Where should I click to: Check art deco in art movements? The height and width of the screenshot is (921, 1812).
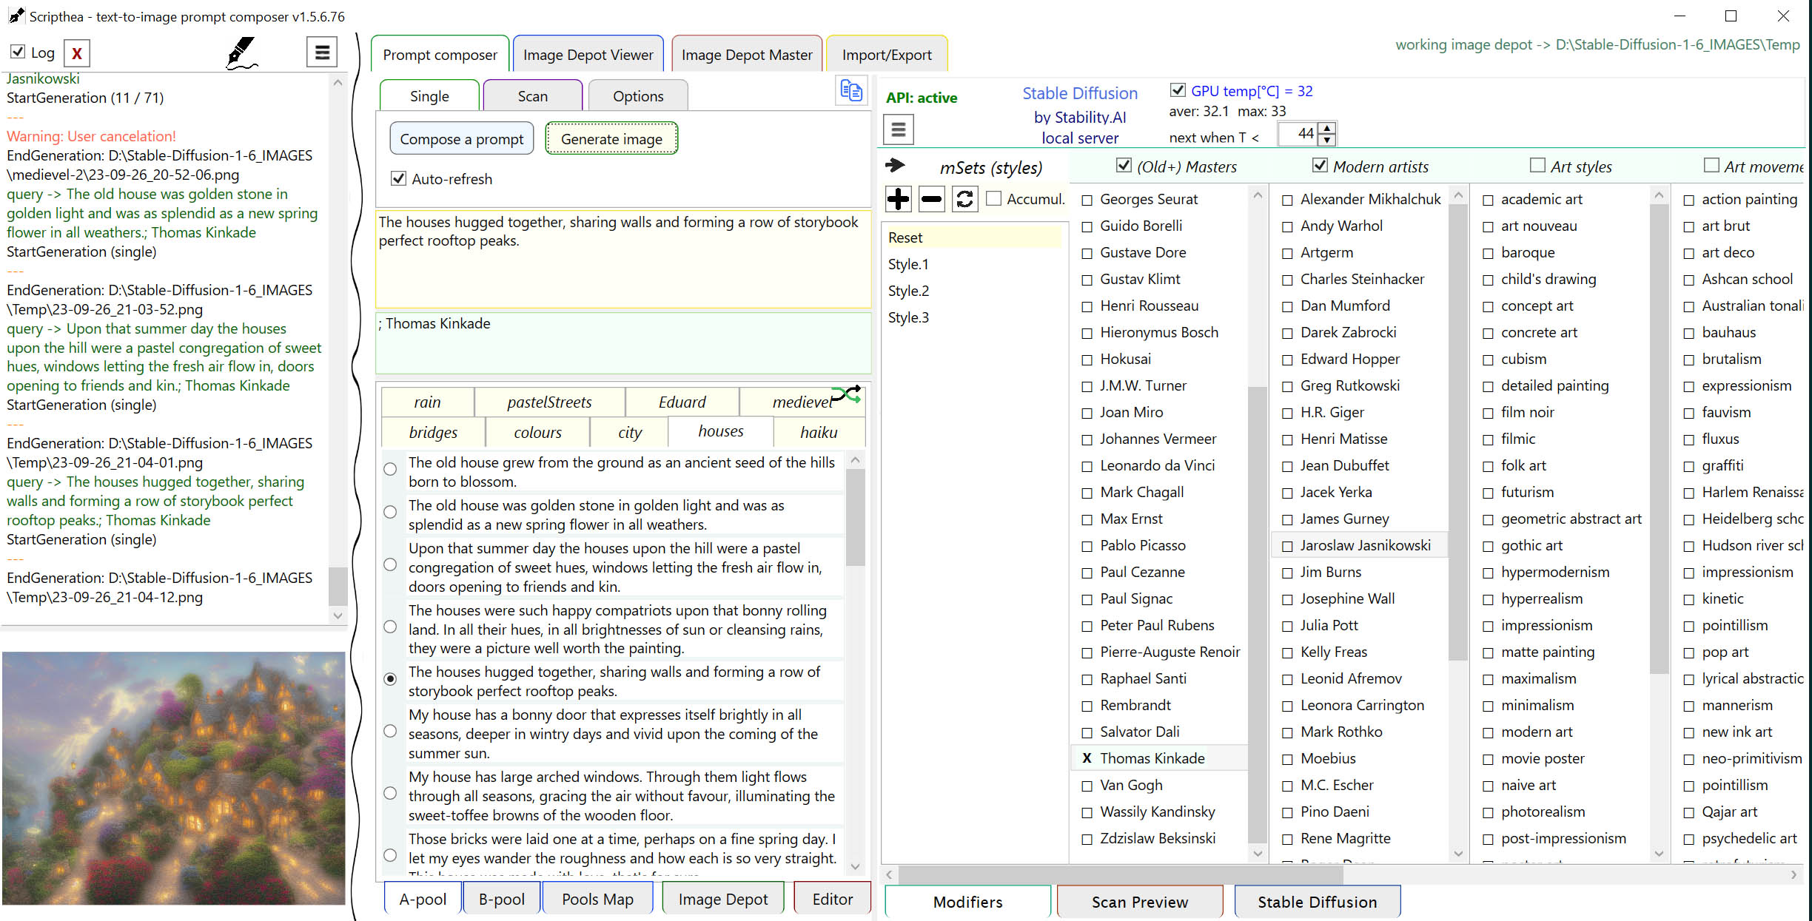pos(1688,253)
